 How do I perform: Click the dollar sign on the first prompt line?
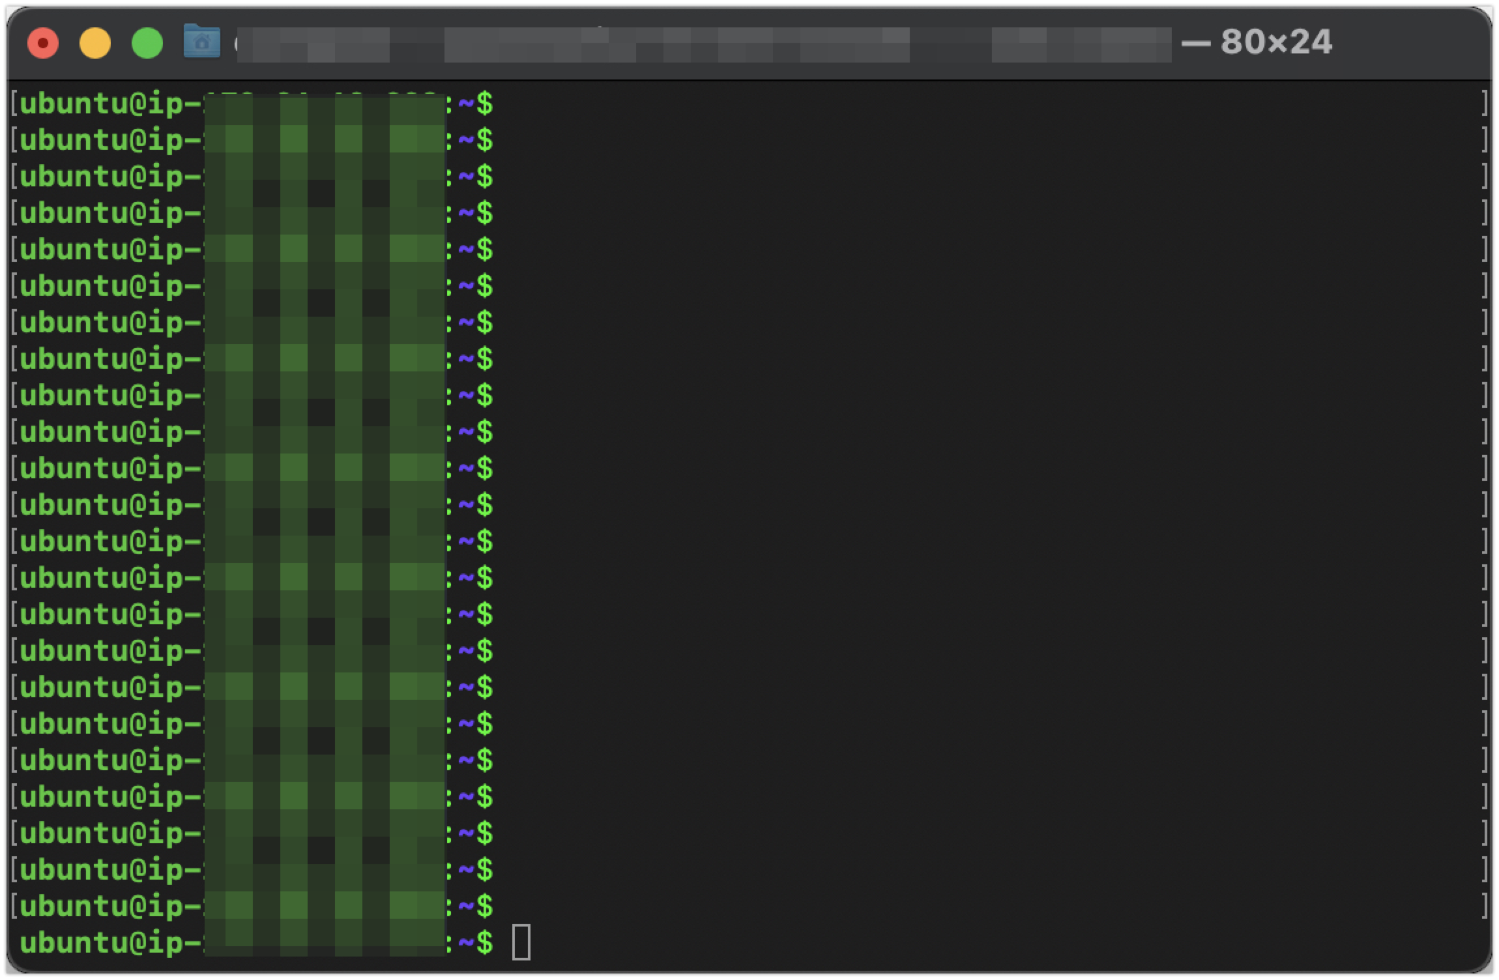pyautogui.click(x=485, y=104)
